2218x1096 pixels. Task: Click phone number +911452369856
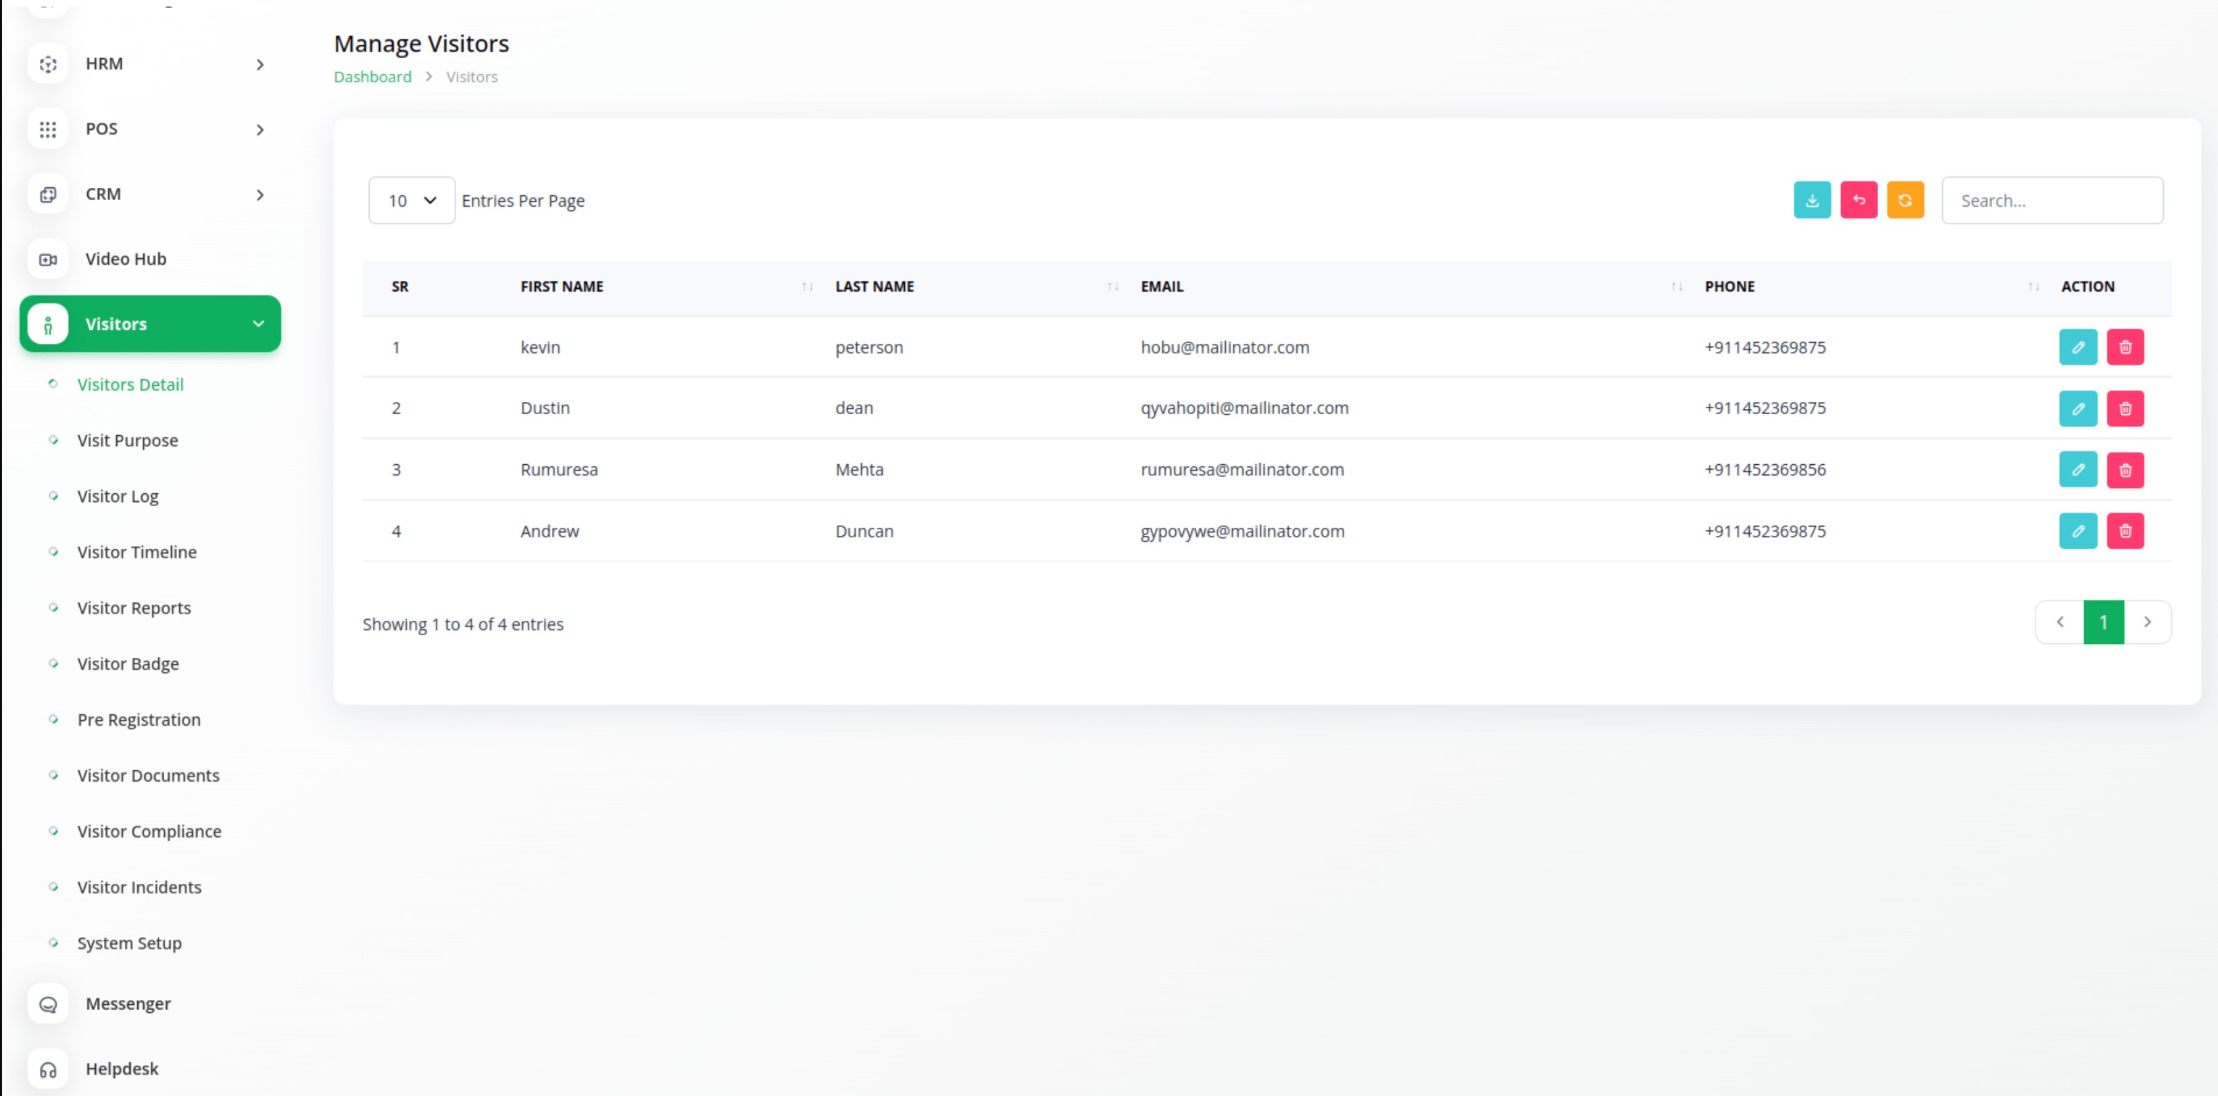tap(1765, 470)
